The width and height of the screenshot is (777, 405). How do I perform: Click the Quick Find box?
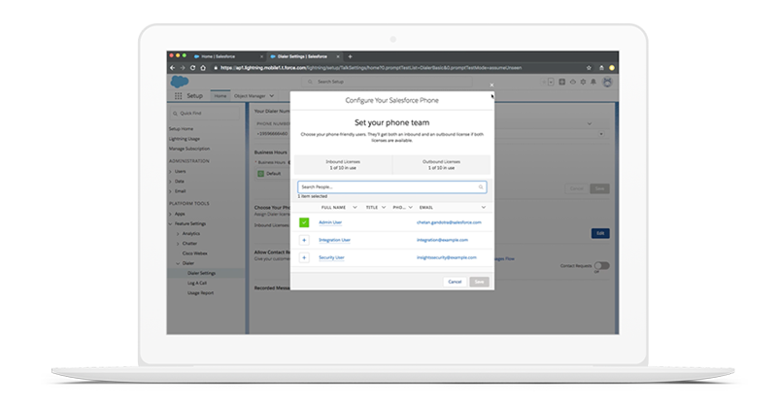(x=205, y=114)
